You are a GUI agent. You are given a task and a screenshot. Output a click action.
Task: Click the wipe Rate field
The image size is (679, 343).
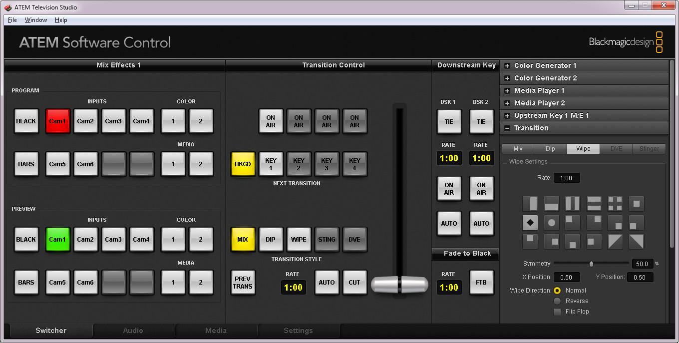click(567, 178)
